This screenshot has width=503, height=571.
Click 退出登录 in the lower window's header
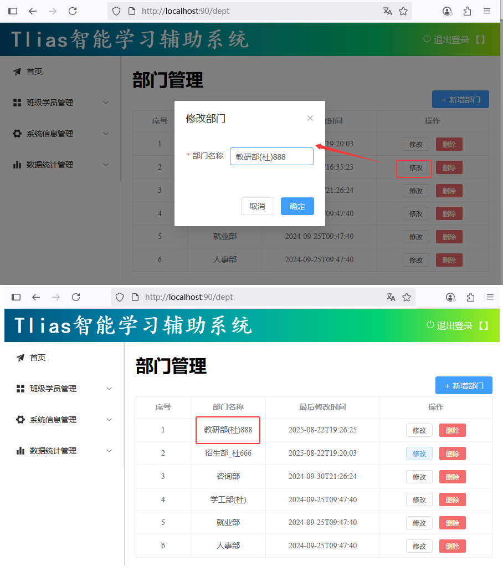click(452, 326)
